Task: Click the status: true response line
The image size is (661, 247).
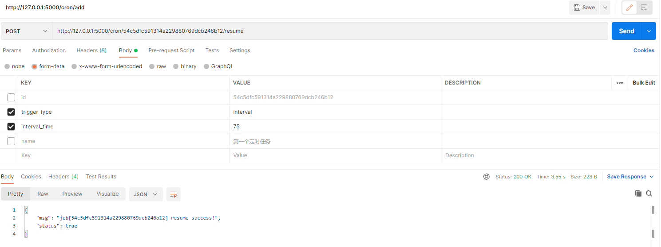Action: pos(56,226)
